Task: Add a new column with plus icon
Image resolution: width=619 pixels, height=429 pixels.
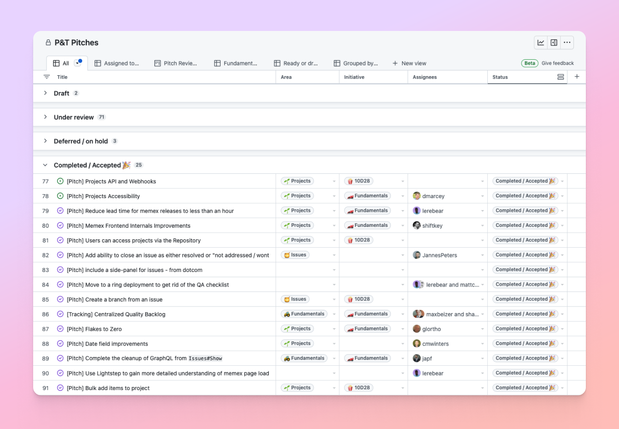Action: coord(577,77)
